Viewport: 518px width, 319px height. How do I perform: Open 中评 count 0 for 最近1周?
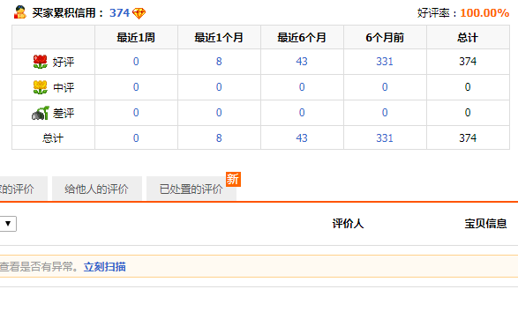pyautogui.click(x=136, y=86)
